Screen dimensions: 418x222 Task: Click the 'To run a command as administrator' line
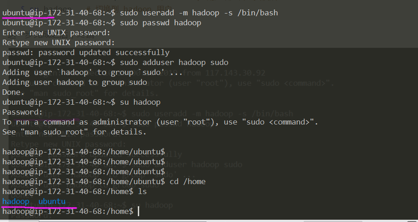(160, 122)
